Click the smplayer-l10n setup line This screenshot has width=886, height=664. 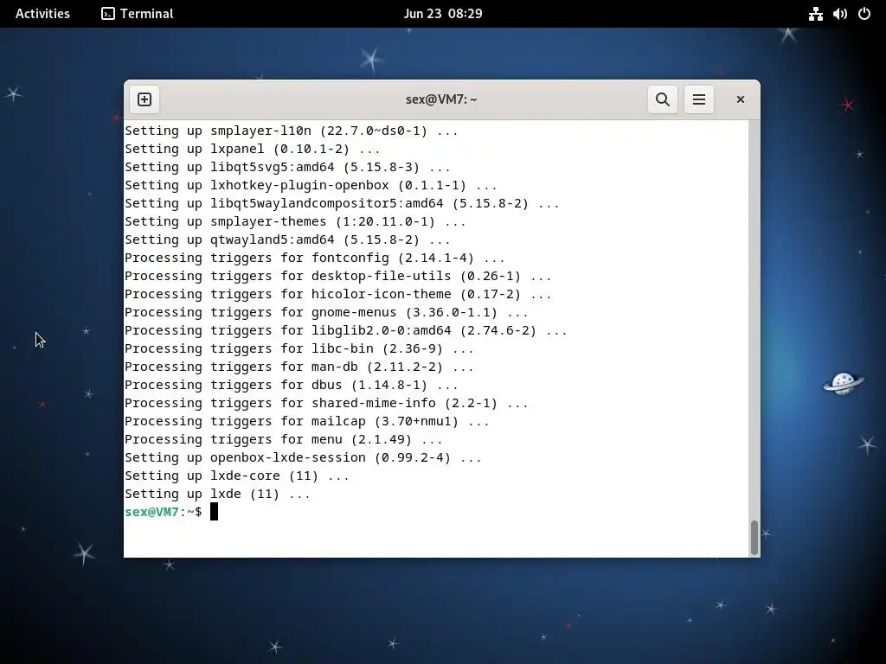[292, 131]
